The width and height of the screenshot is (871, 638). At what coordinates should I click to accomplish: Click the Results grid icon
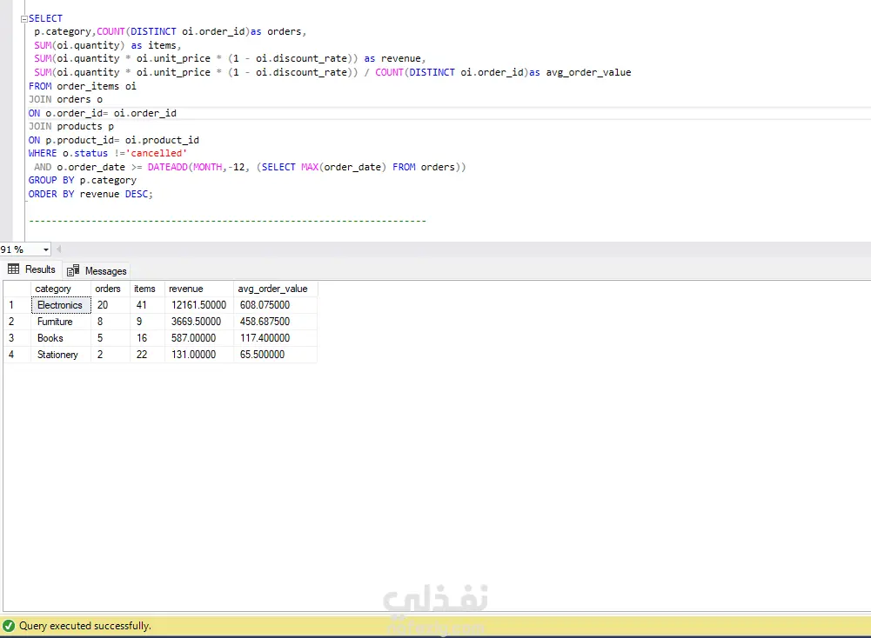point(14,269)
